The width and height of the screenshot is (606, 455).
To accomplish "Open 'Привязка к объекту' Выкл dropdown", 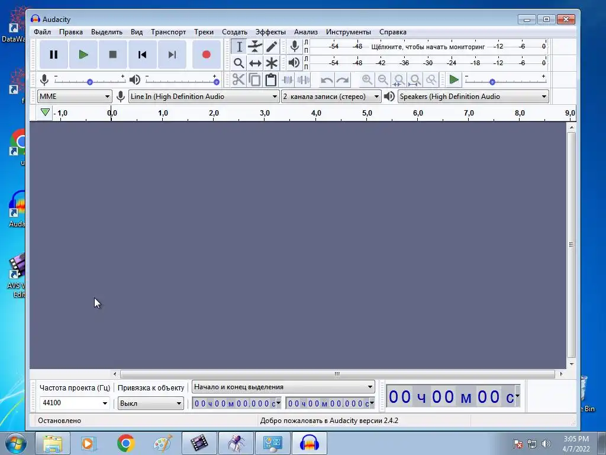I will coord(150,403).
